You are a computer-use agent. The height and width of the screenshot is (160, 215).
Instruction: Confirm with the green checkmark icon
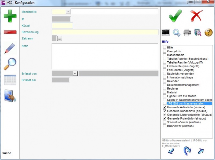click(x=175, y=16)
